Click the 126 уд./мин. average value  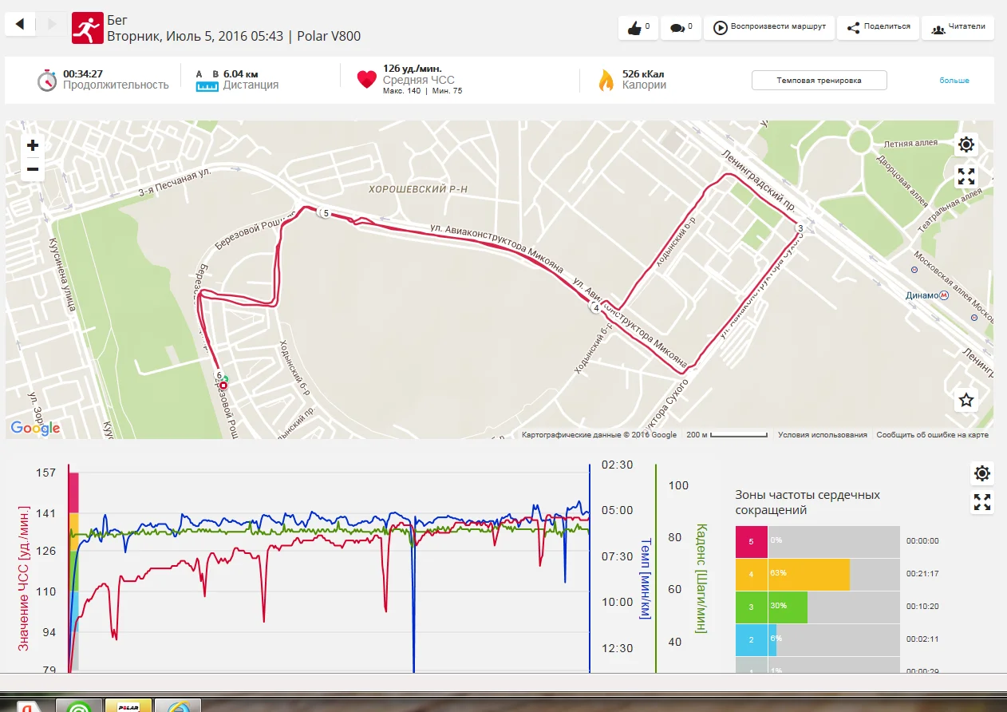click(x=413, y=69)
